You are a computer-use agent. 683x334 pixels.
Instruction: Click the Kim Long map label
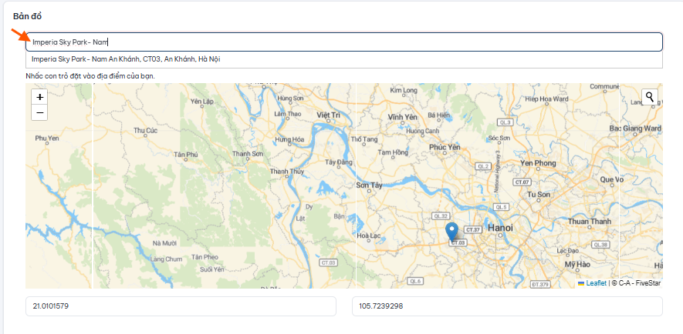[404, 90]
